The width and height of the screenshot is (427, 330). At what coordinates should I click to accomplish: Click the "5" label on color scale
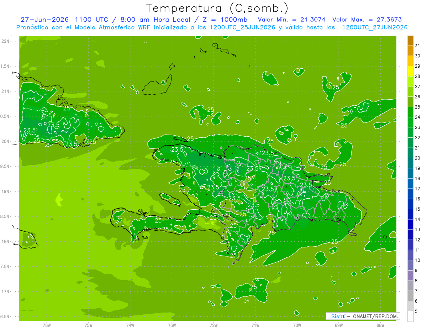click(416, 311)
